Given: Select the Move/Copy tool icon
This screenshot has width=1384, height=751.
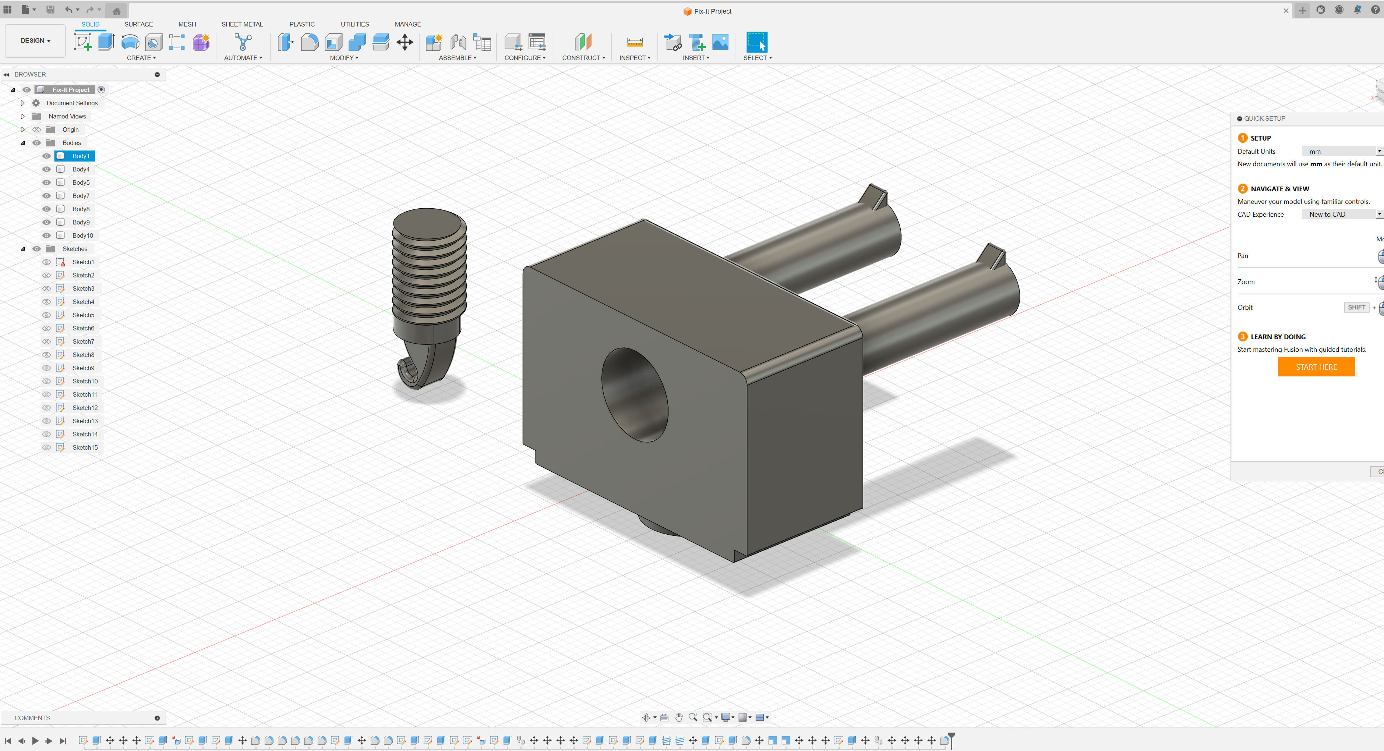Looking at the screenshot, I should [x=405, y=42].
